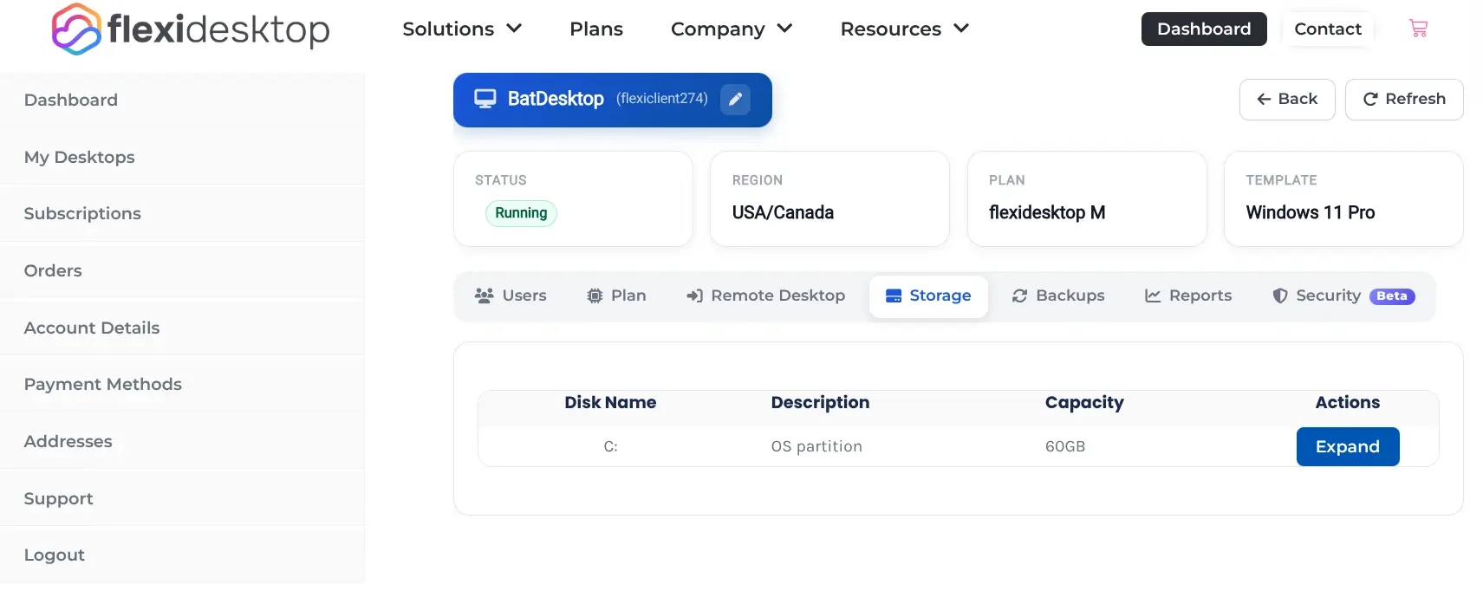Image resolution: width=1483 pixels, height=591 pixels.
Task: Open Dashboard in the sidebar
Action: coord(182,100)
